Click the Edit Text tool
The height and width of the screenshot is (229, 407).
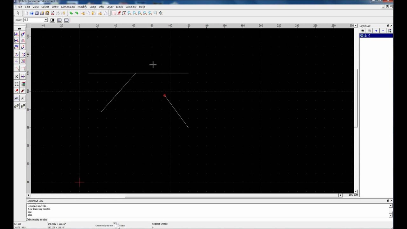[x=23, y=98]
